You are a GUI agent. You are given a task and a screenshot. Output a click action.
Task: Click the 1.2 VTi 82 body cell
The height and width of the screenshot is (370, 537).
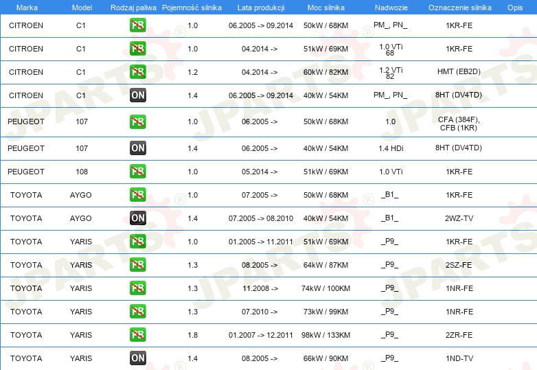click(391, 73)
